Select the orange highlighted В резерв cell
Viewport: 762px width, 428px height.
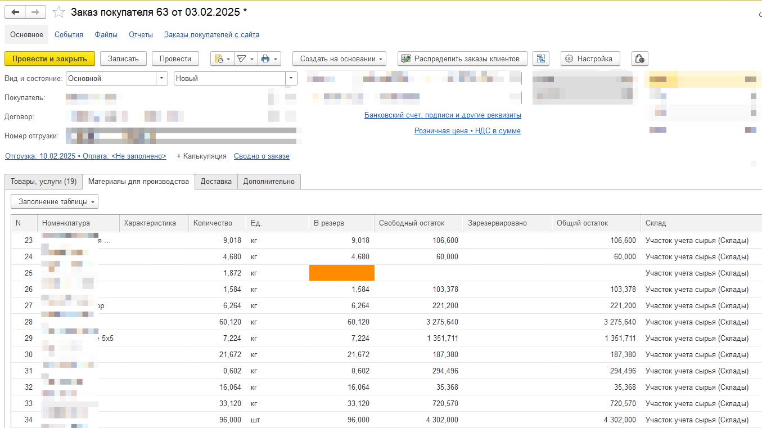tap(341, 273)
